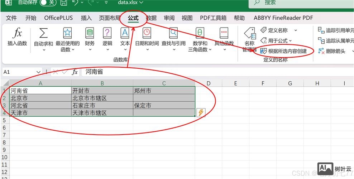Switch to the Insert tab
This screenshot has height=179, width=354.
[x=86, y=18]
